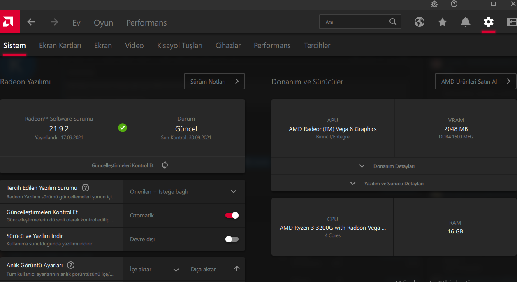Open the Kısayol Tuşları tab
517x282 pixels.
point(180,46)
